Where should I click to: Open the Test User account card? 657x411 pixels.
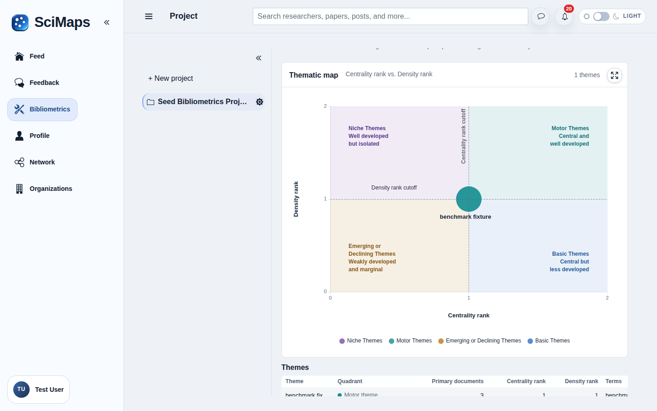pyautogui.click(x=39, y=390)
